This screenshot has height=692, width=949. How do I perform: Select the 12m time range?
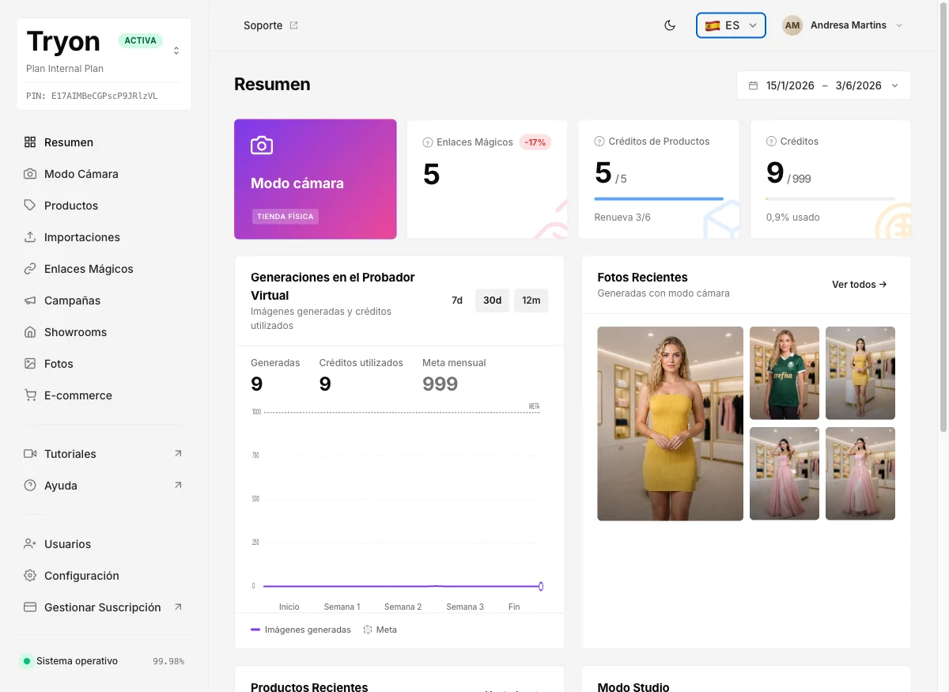click(531, 301)
